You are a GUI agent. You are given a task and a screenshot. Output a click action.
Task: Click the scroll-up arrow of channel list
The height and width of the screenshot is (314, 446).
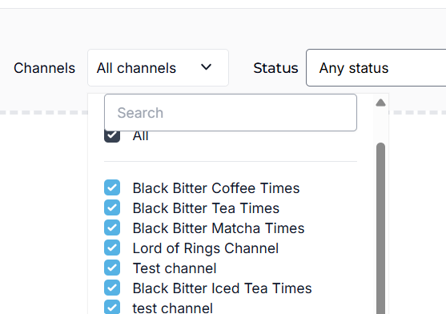[x=380, y=103]
